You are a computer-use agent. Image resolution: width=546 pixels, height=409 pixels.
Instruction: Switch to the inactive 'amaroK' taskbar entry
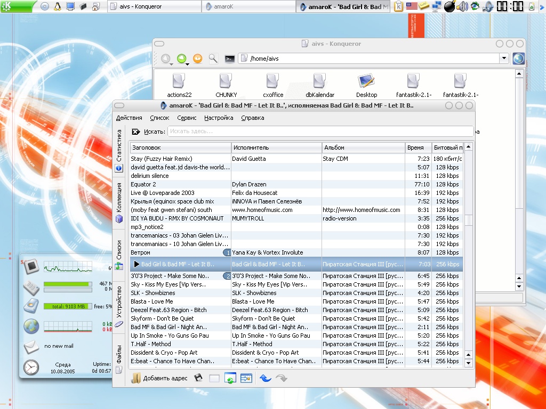pyautogui.click(x=248, y=6)
